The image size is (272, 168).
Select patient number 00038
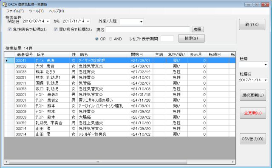pyautogui.click(x=25, y=66)
